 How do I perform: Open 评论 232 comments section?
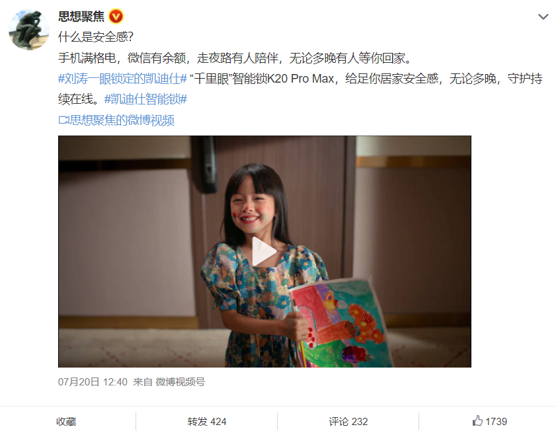[x=348, y=422]
